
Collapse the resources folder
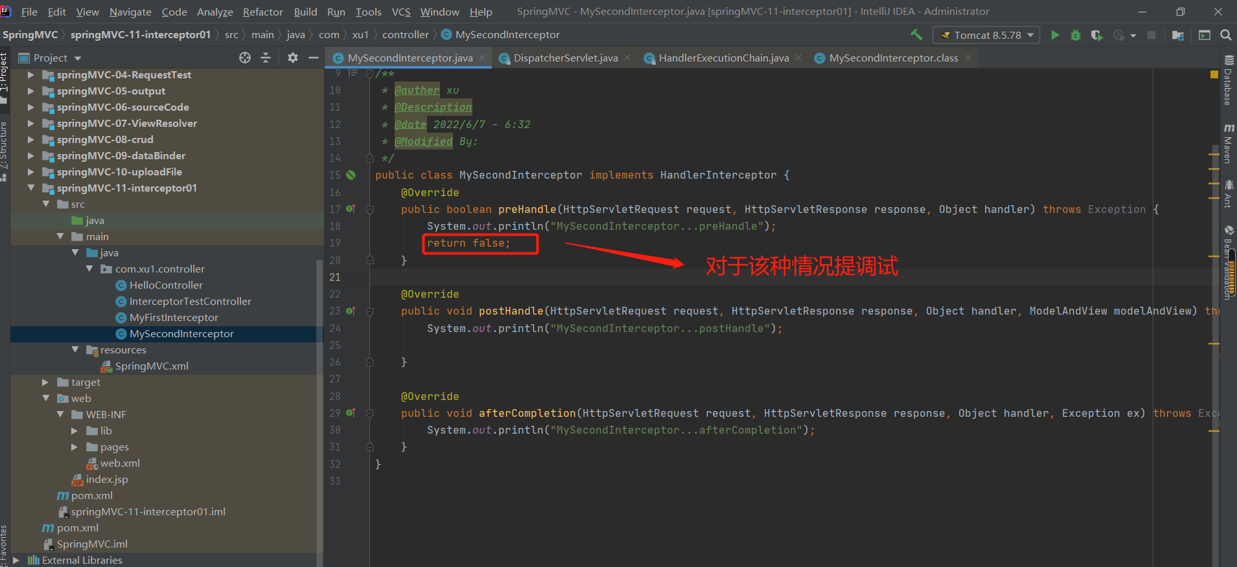[75, 350]
